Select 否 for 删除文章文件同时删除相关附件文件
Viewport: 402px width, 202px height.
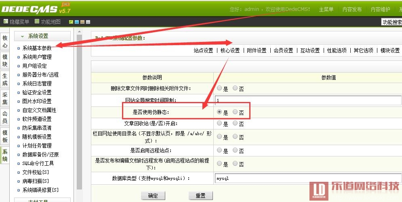[x=235, y=88]
